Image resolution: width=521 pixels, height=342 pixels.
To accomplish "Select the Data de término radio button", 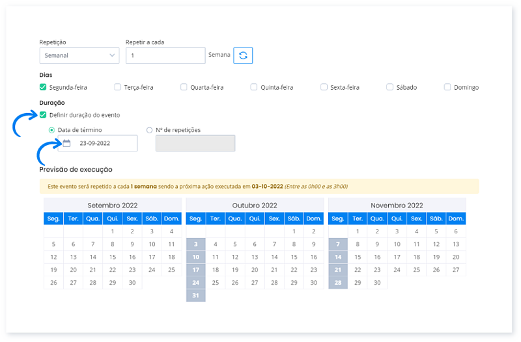I will point(52,129).
